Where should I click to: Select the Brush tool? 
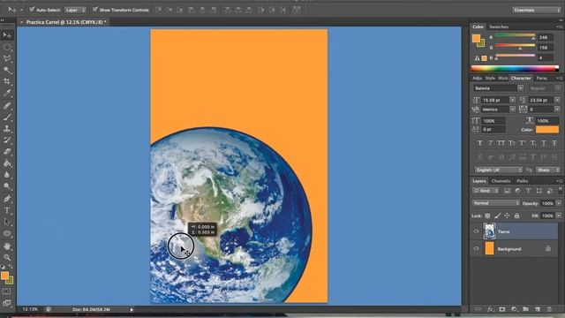click(7, 117)
